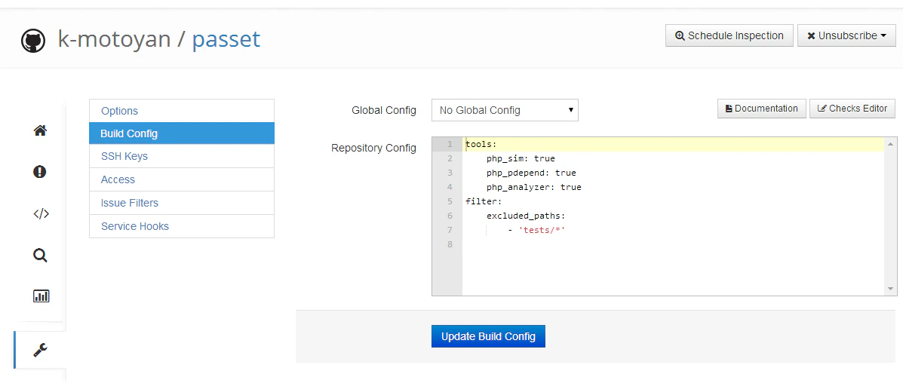
Task: Open the Issue Filters section
Action: [181, 203]
